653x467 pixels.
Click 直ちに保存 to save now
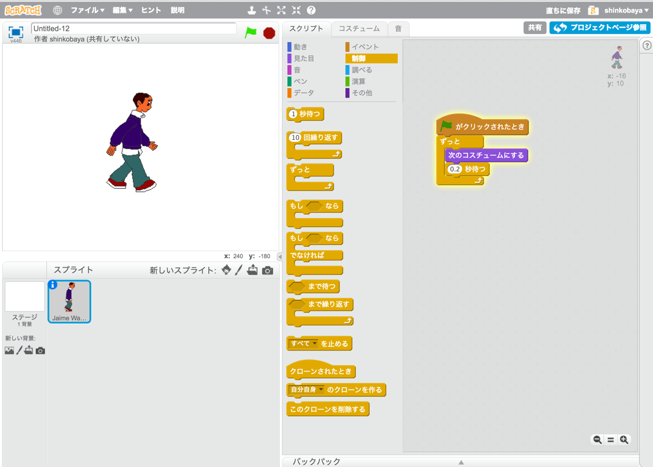coord(563,11)
